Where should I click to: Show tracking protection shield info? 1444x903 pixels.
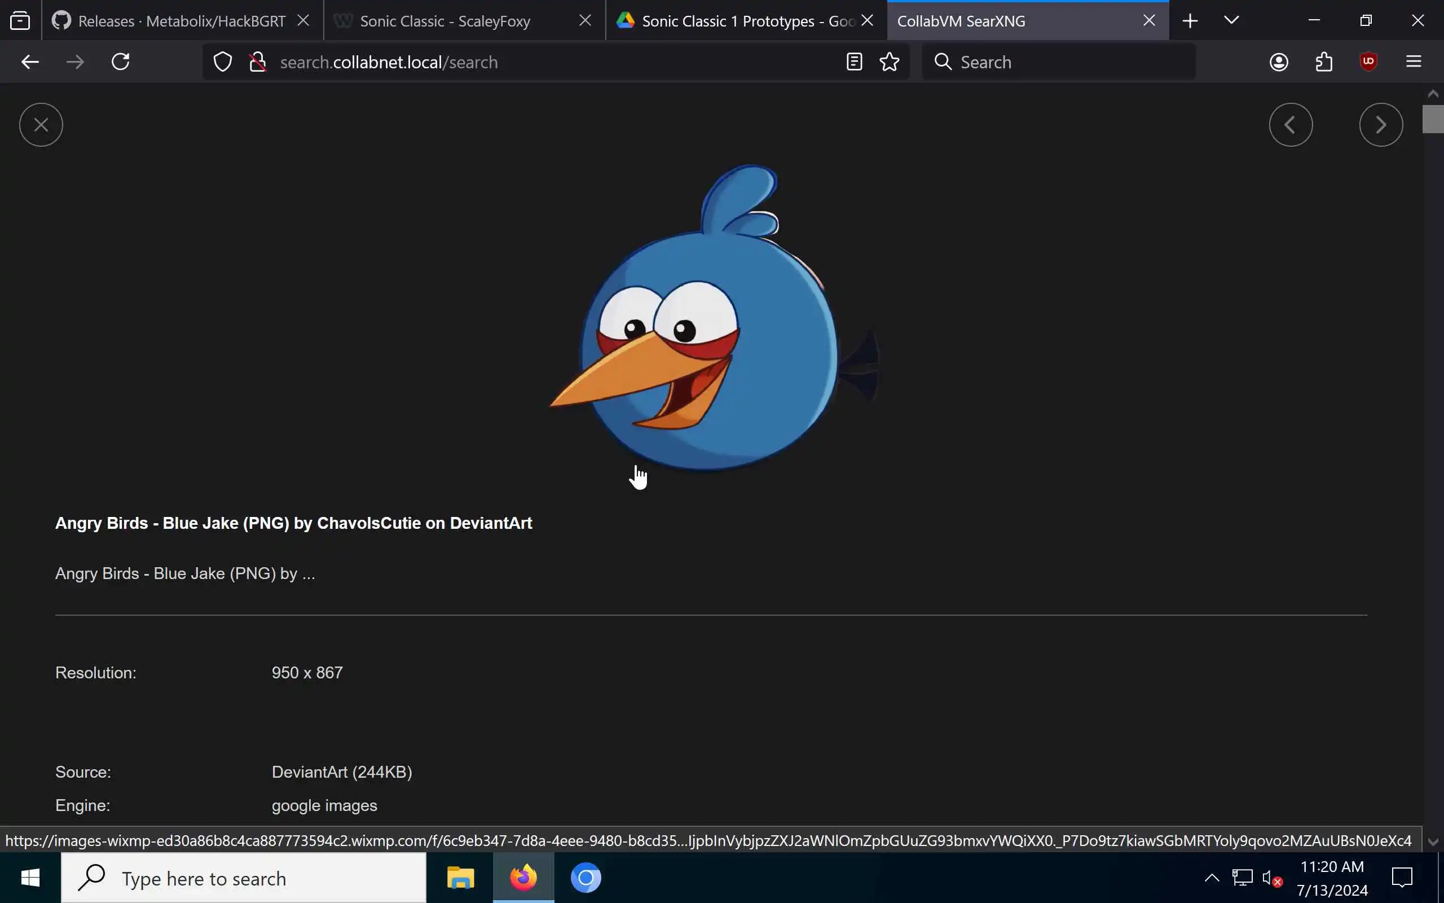tap(223, 62)
